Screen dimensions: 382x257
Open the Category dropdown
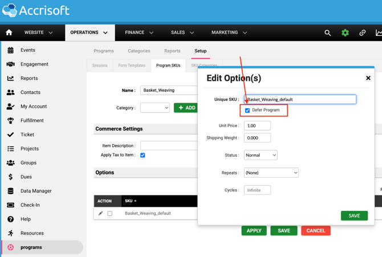pos(155,108)
